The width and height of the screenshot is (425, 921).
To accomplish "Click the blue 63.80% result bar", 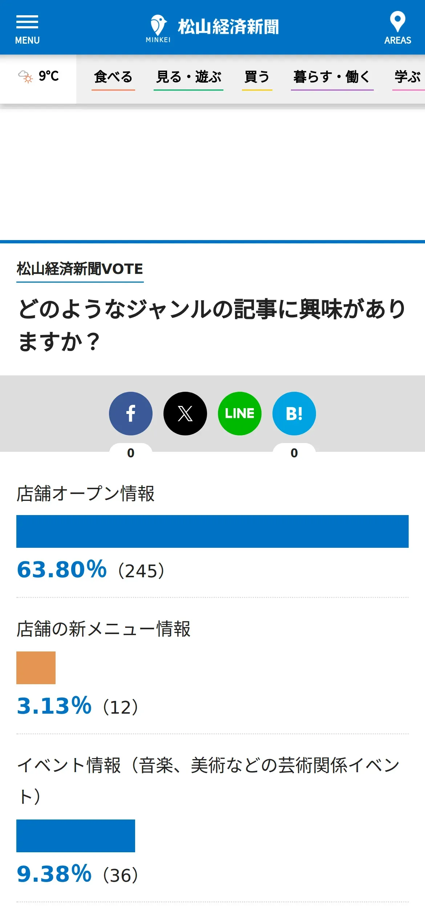I will pyautogui.click(x=212, y=531).
